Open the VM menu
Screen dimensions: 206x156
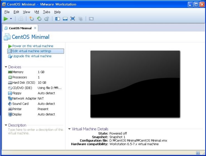tap(36, 12)
